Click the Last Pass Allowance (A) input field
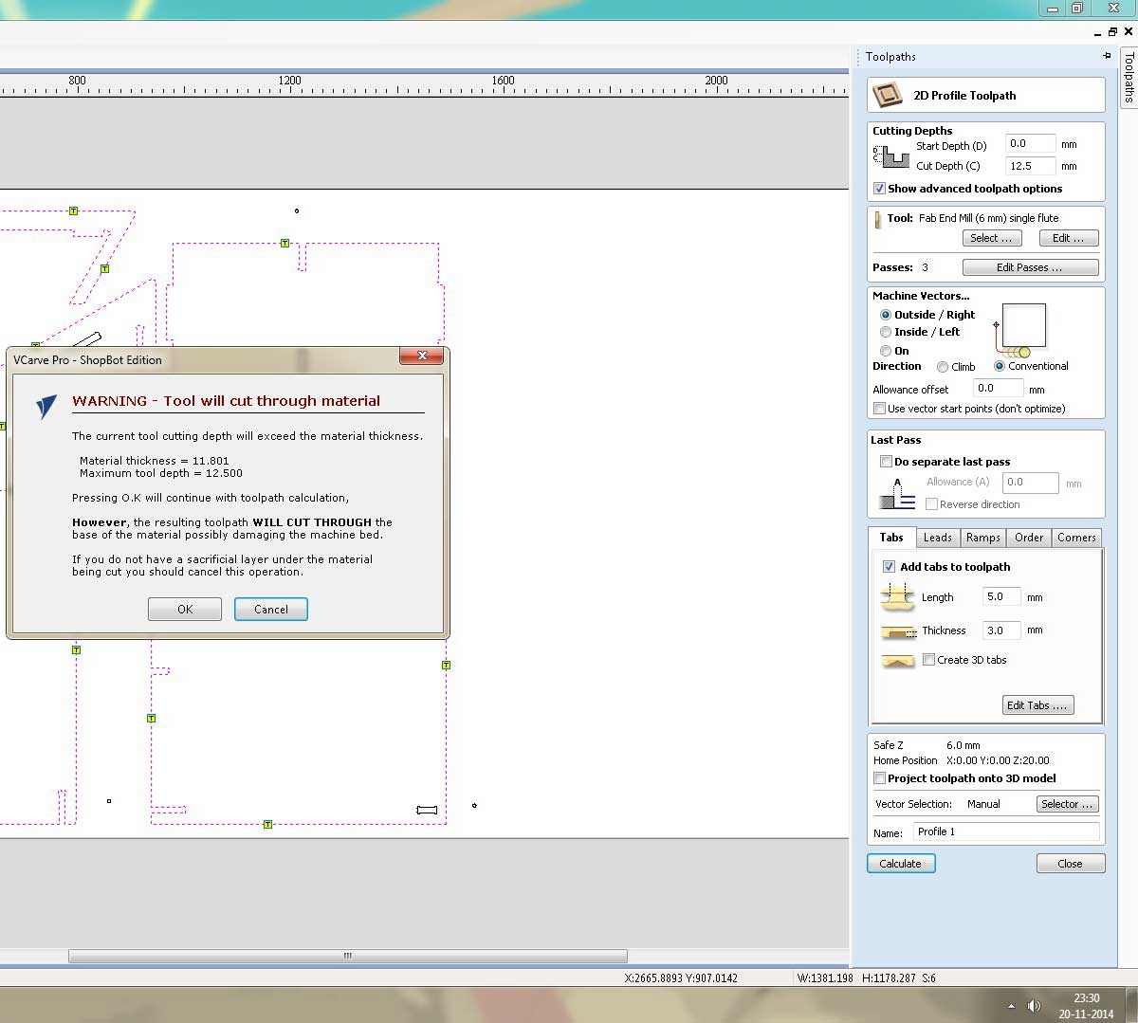This screenshot has width=1138, height=1023. tap(1030, 483)
